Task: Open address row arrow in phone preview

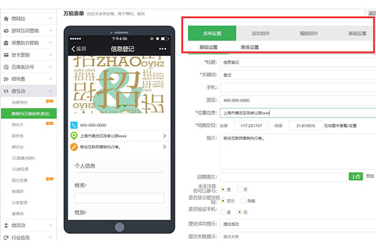Action: point(164,136)
